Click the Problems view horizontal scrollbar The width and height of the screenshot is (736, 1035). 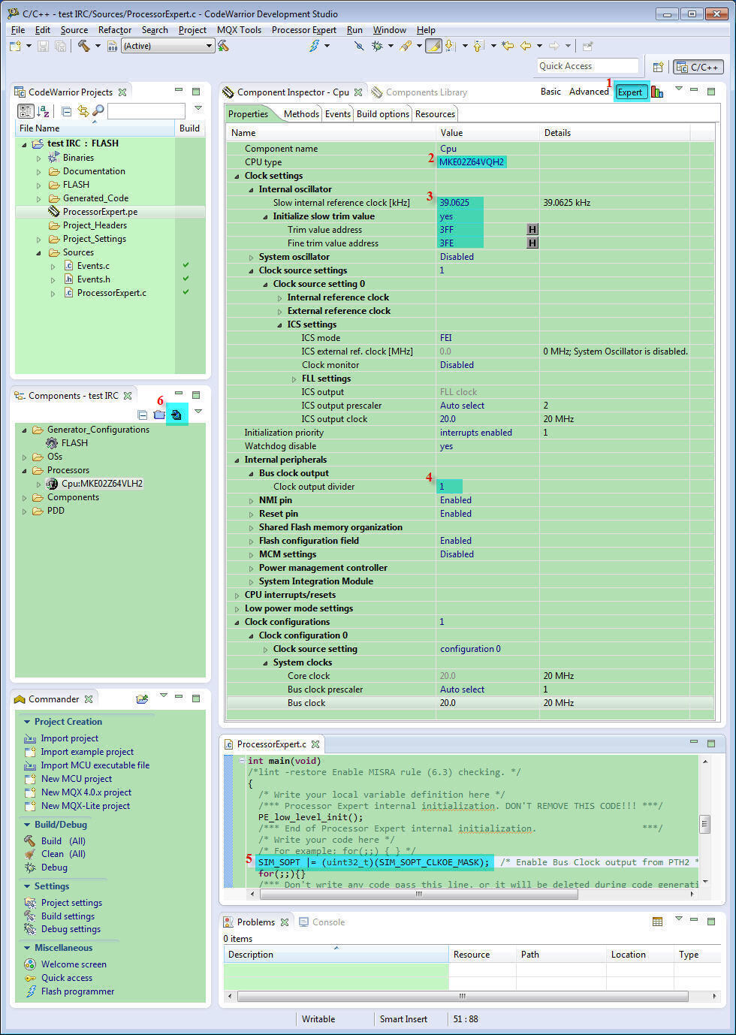(462, 996)
